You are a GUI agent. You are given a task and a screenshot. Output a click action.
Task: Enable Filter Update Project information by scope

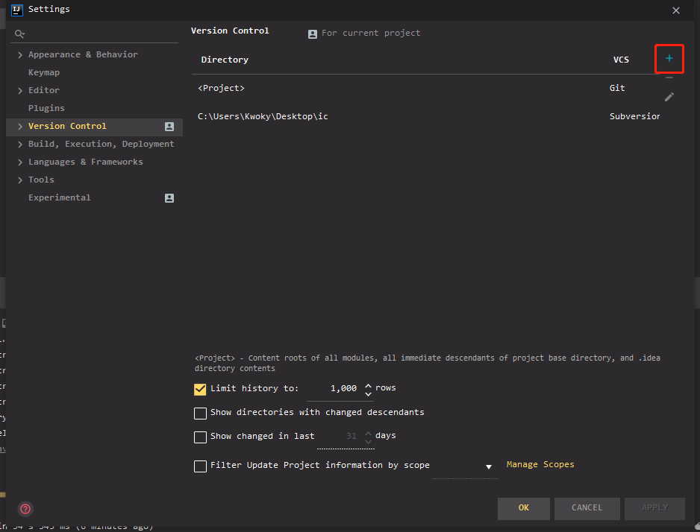tap(200, 466)
